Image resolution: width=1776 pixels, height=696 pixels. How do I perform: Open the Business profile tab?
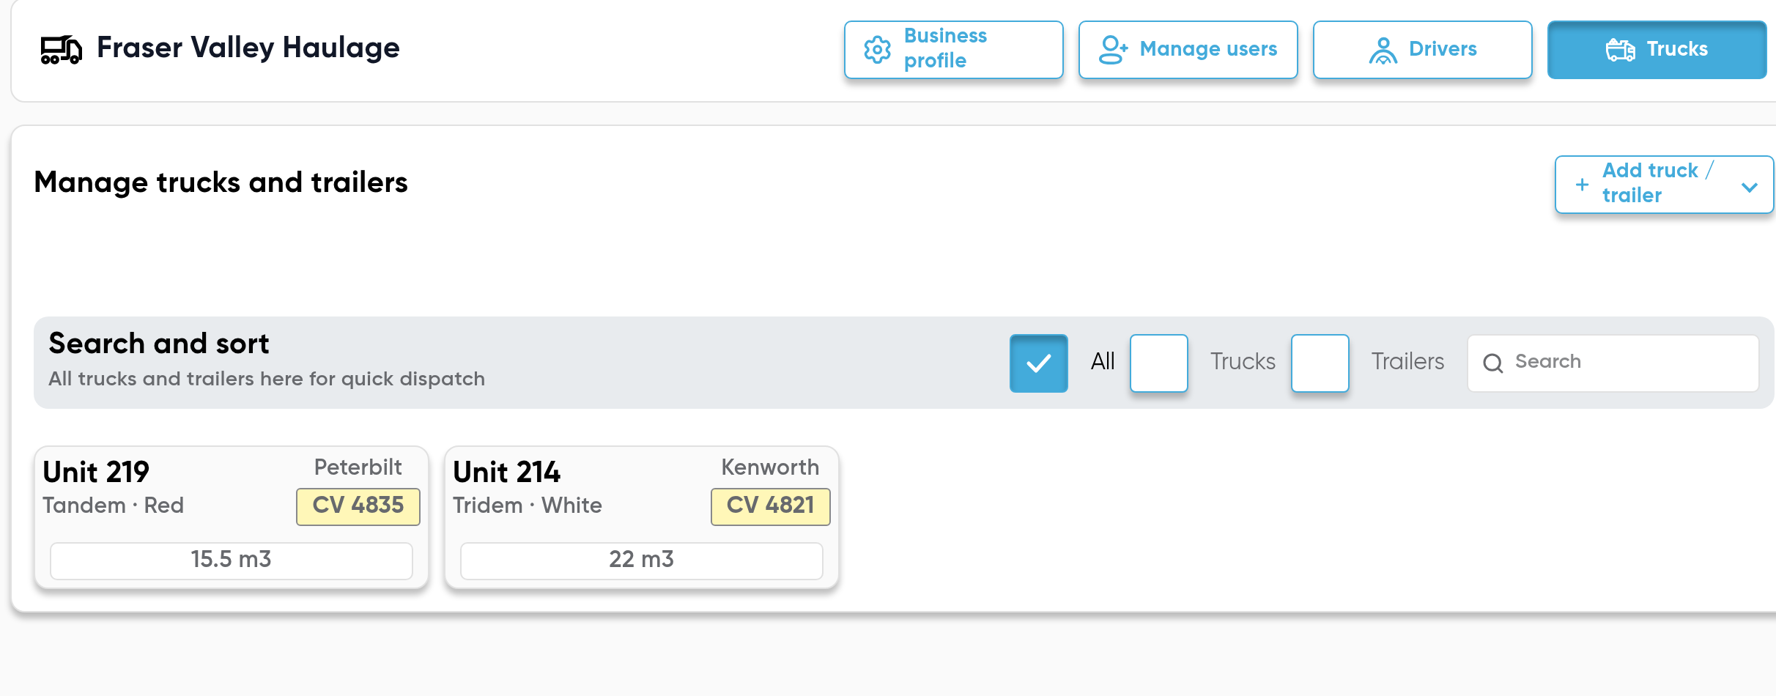coord(953,50)
